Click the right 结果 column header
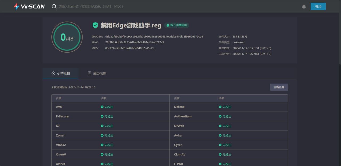Screen dimensions: 341x166 coord(221,98)
